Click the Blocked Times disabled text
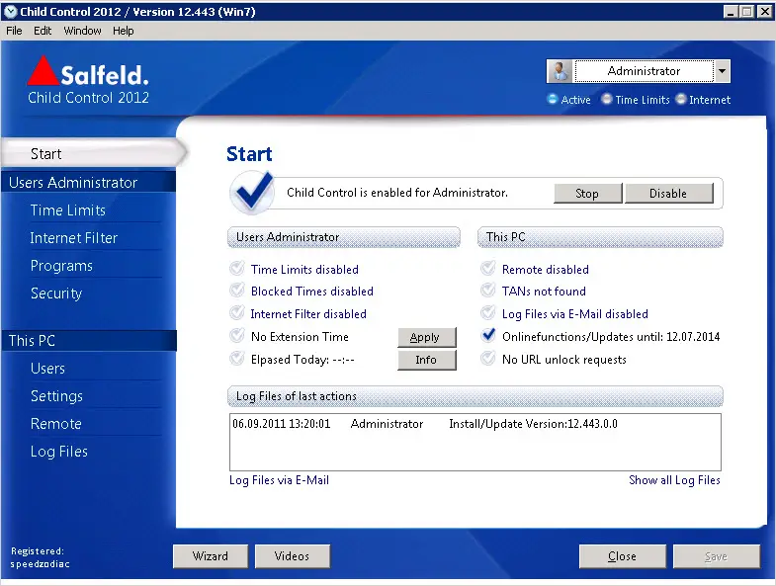Image resolution: width=776 pixels, height=586 pixels. 311,291
